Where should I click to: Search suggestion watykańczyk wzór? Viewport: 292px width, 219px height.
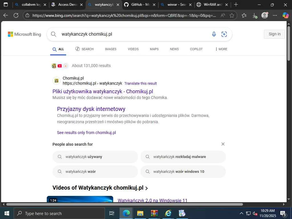click(x=95, y=171)
